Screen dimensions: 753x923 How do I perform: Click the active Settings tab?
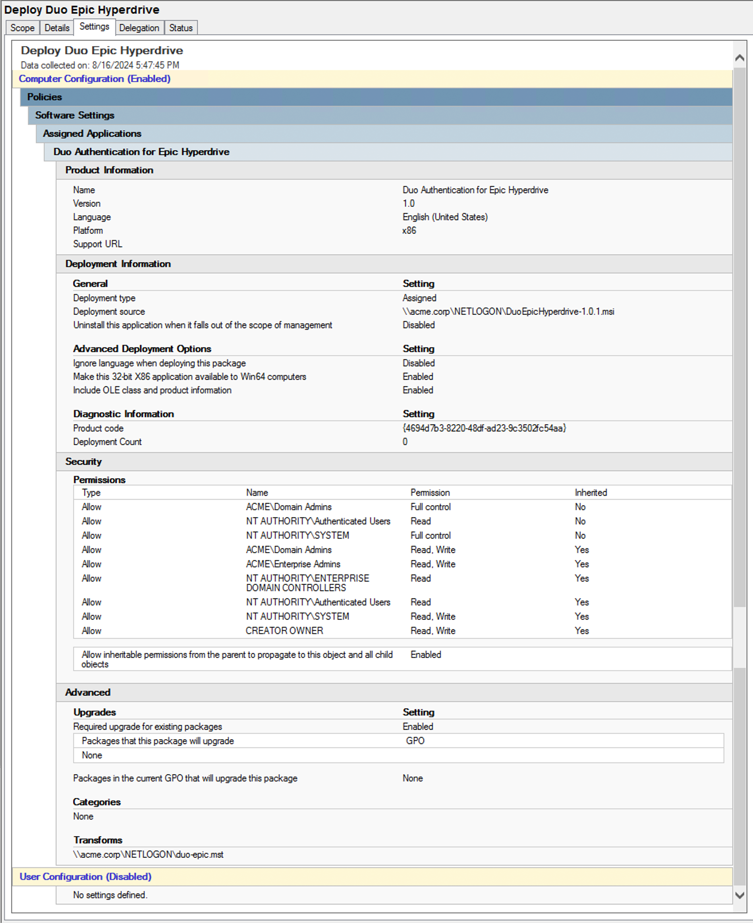[x=94, y=27]
